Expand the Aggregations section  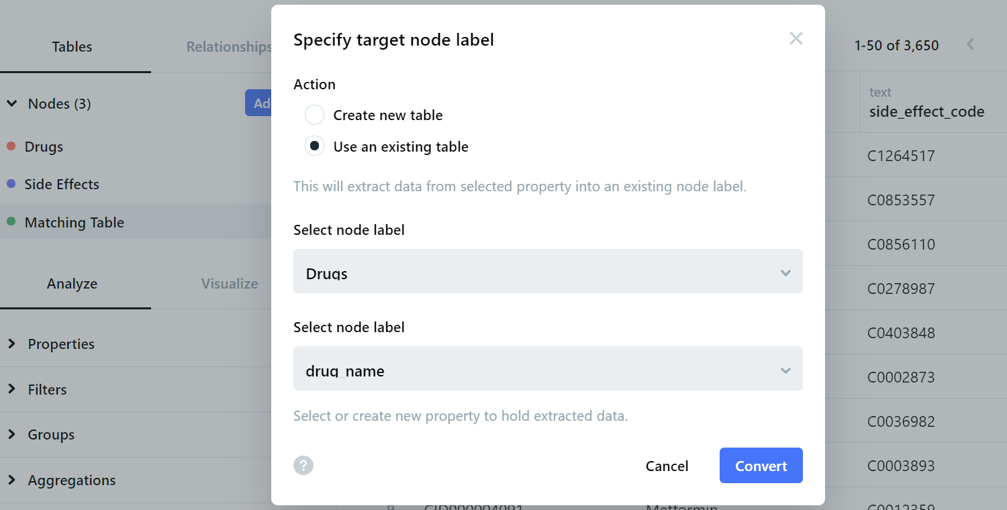(12, 480)
